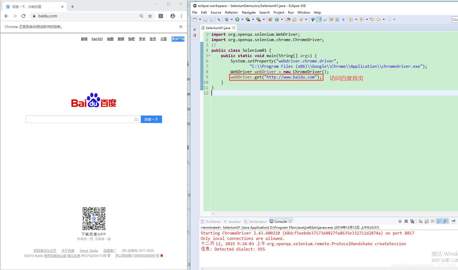Open dropdown arrow beside Search flashlight icon
The image size is (458, 270).
pos(306,19)
